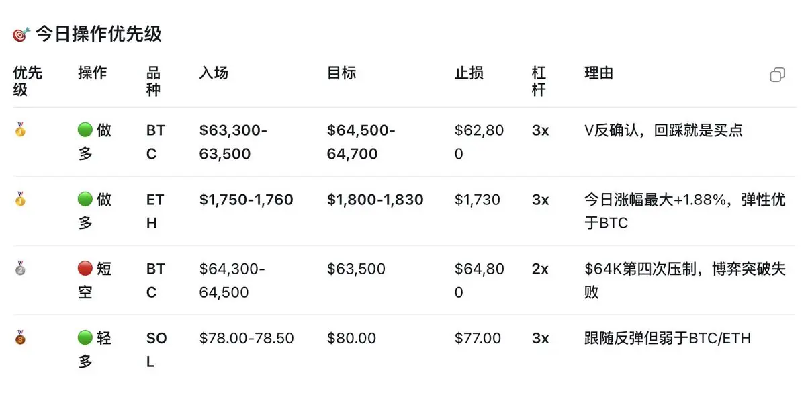
Task: Select the 止损 column header
Action: tap(469, 73)
